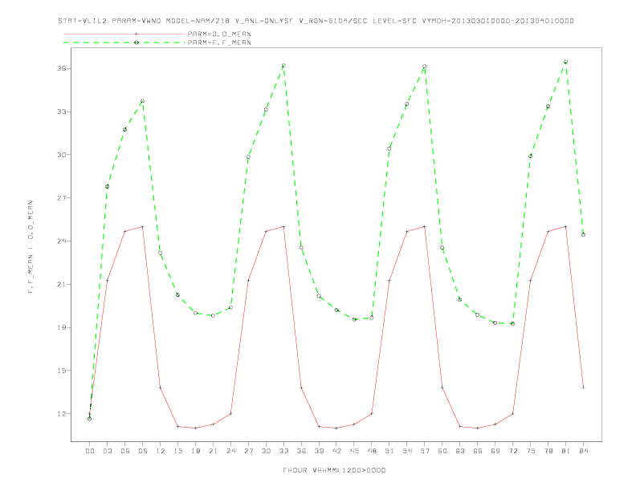
Task: Click the green F.F_MEAN peak marker at hour 33
Action: click(x=283, y=65)
